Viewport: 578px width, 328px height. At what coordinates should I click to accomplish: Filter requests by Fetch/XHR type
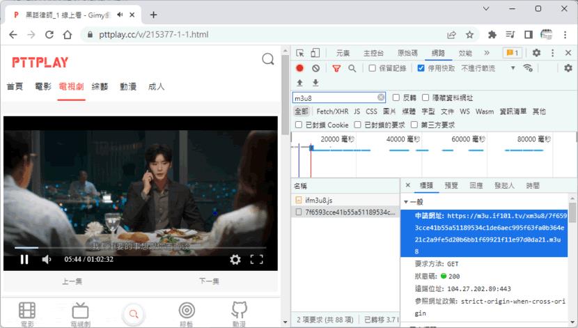(332, 111)
